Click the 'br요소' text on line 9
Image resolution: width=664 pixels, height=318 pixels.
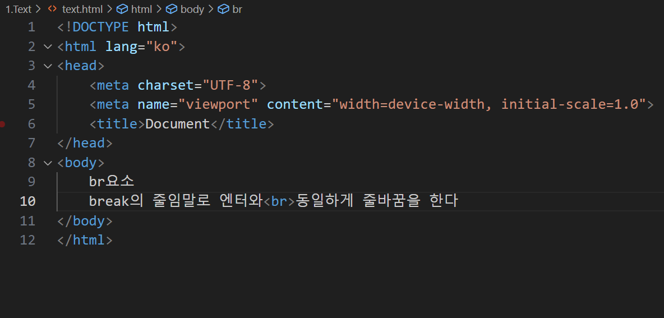(112, 182)
